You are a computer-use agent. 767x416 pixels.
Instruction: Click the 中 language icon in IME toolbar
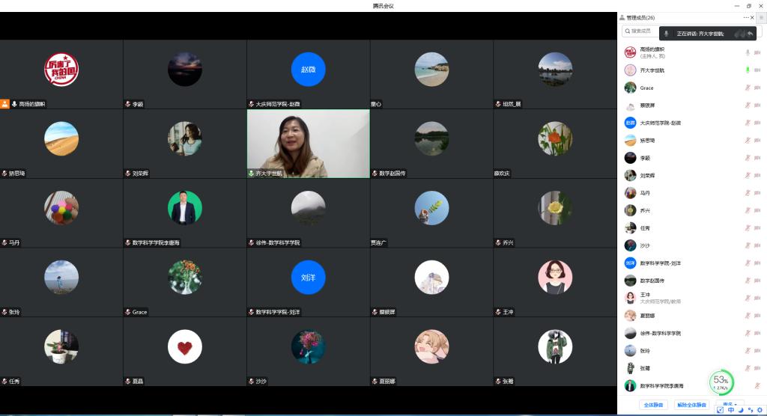point(731,410)
